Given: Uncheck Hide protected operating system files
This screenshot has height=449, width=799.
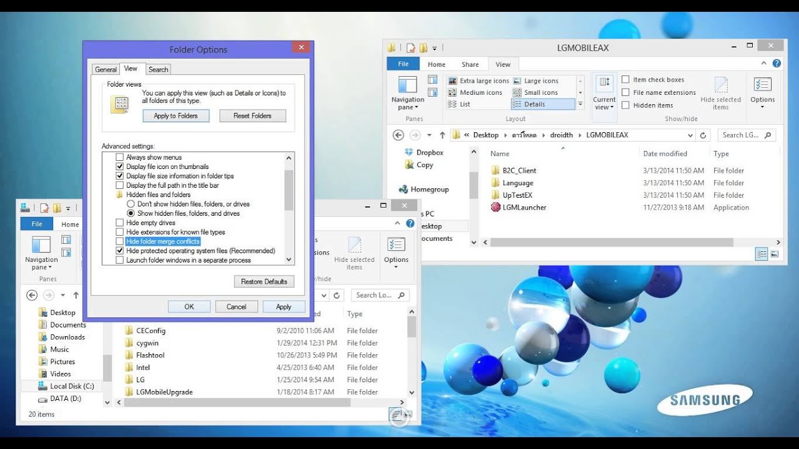Looking at the screenshot, I should 120,251.
